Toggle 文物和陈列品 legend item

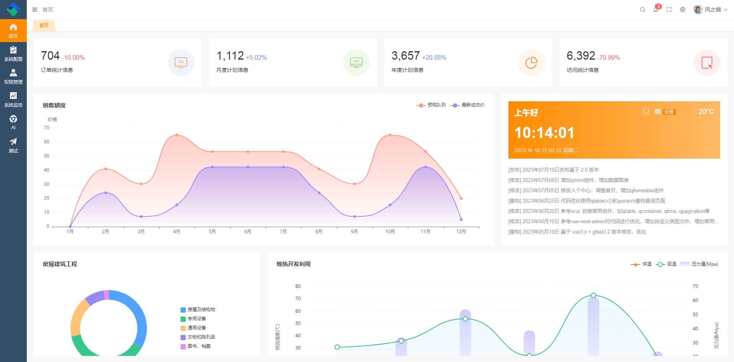(x=198, y=337)
